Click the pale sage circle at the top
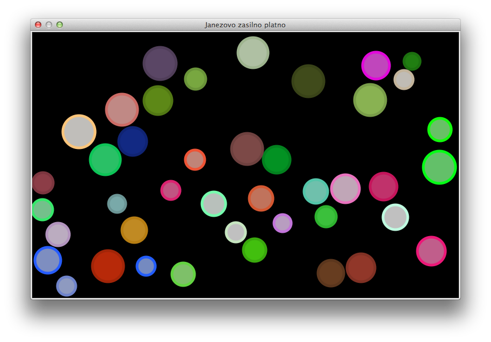The width and height of the screenshot is (491, 342). [253, 53]
